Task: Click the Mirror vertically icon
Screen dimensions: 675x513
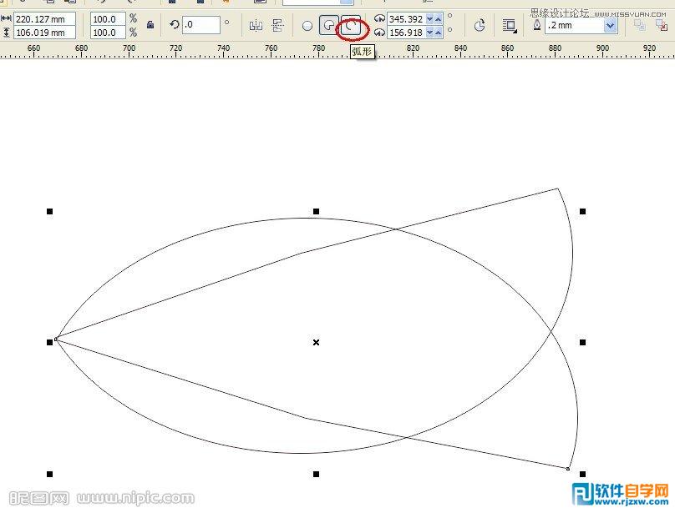Action: 276,26
